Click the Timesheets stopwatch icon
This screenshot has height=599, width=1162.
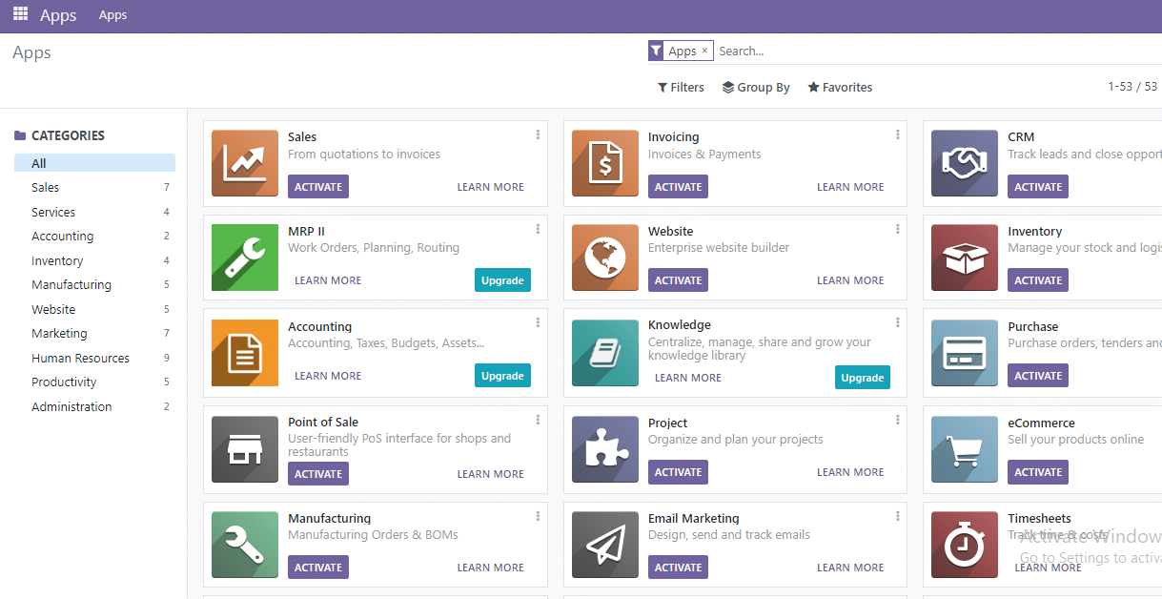coord(964,545)
